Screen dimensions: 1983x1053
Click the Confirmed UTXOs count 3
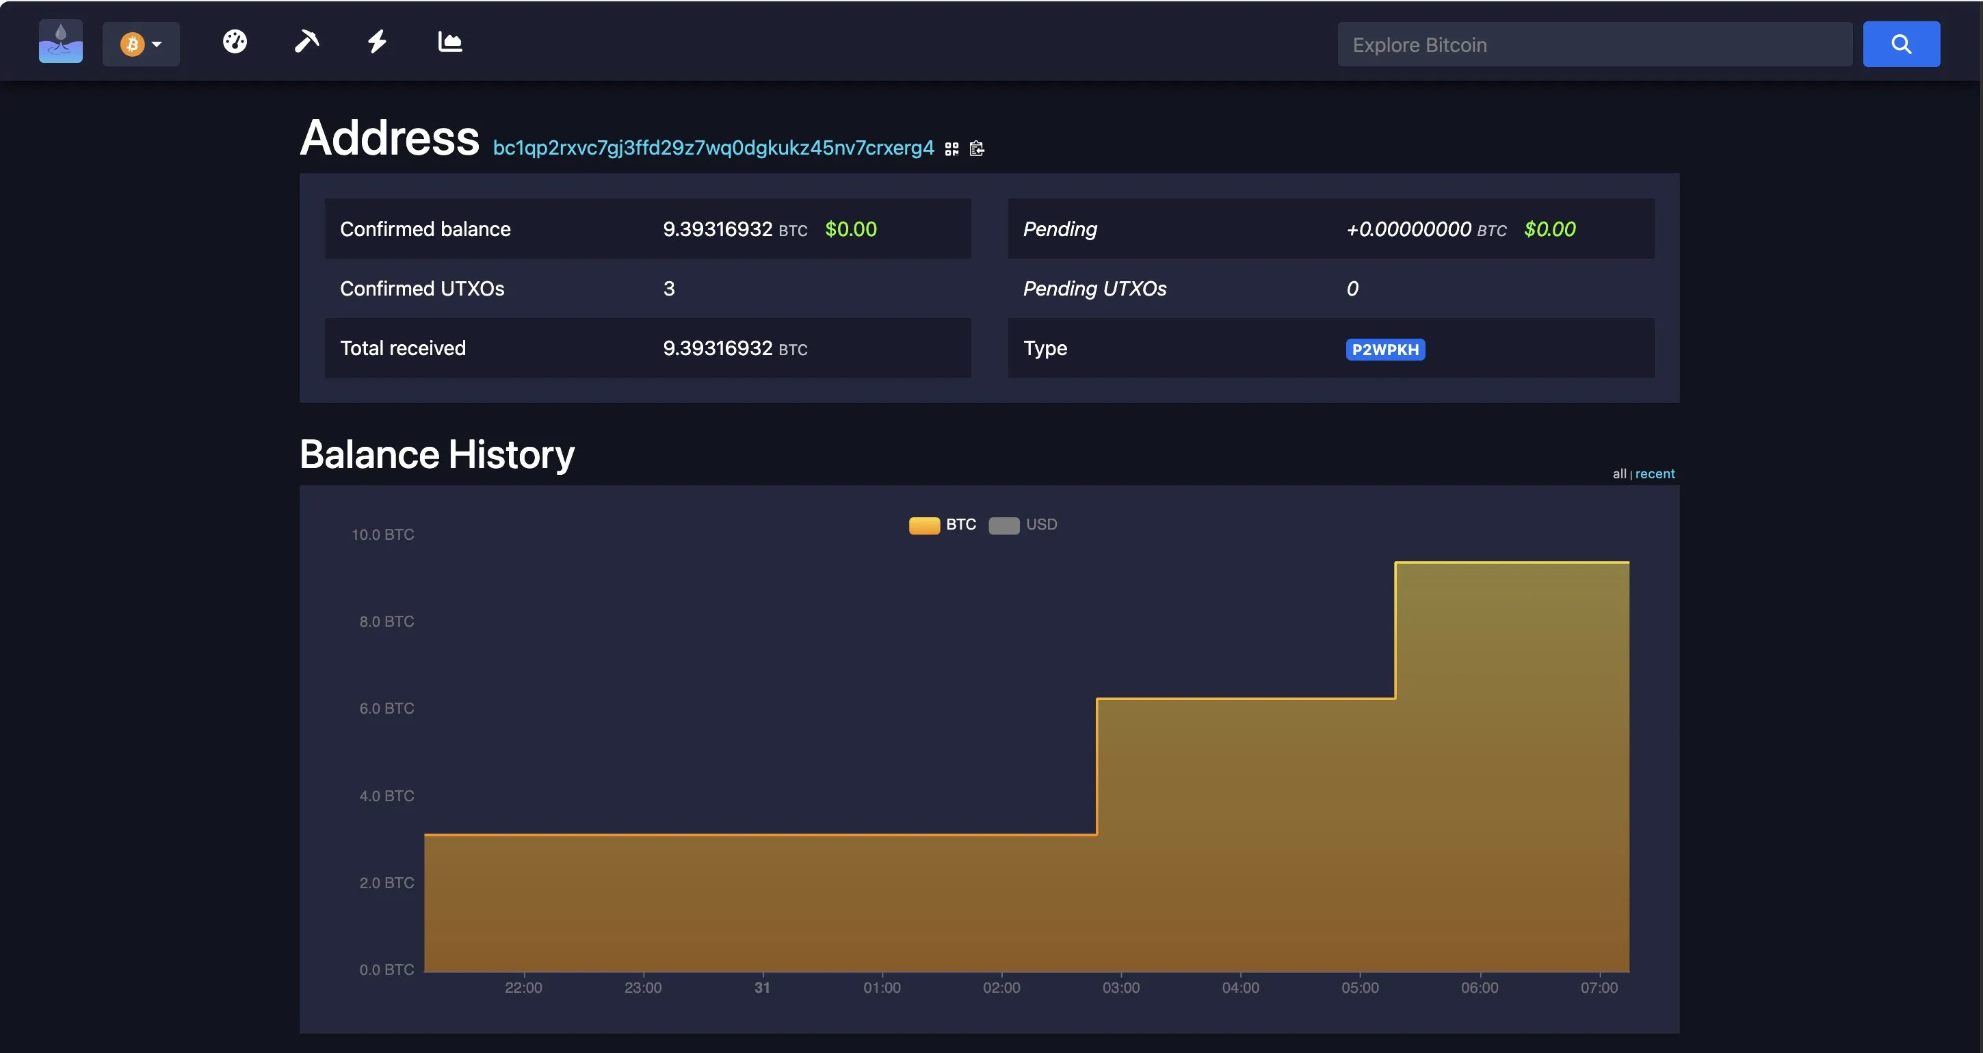669,289
